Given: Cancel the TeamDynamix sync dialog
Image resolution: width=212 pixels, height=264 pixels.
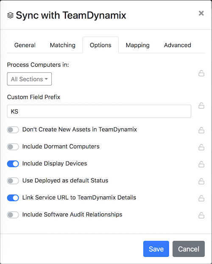Looking at the screenshot, I should [189, 249].
